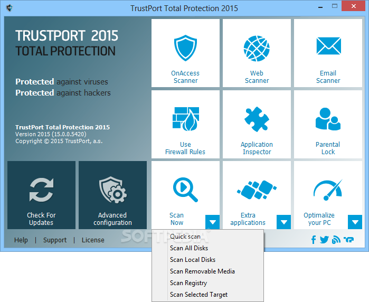369x302 pixels.
Task: Choose Scan Removable Media option
Action: [208, 271]
